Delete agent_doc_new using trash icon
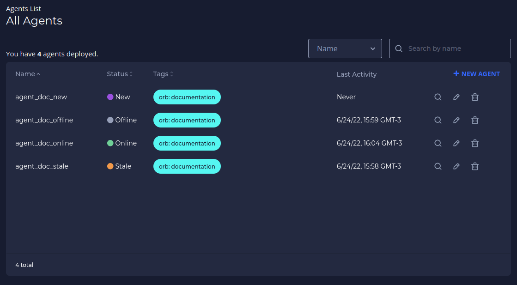Viewport: 517px width, 285px height. click(x=475, y=97)
